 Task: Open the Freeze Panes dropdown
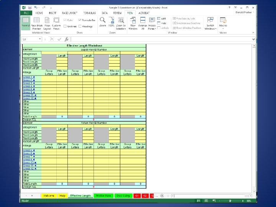152,23
